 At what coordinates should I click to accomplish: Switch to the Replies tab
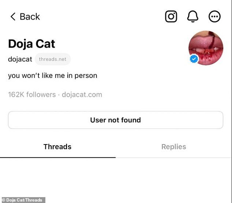click(x=174, y=147)
